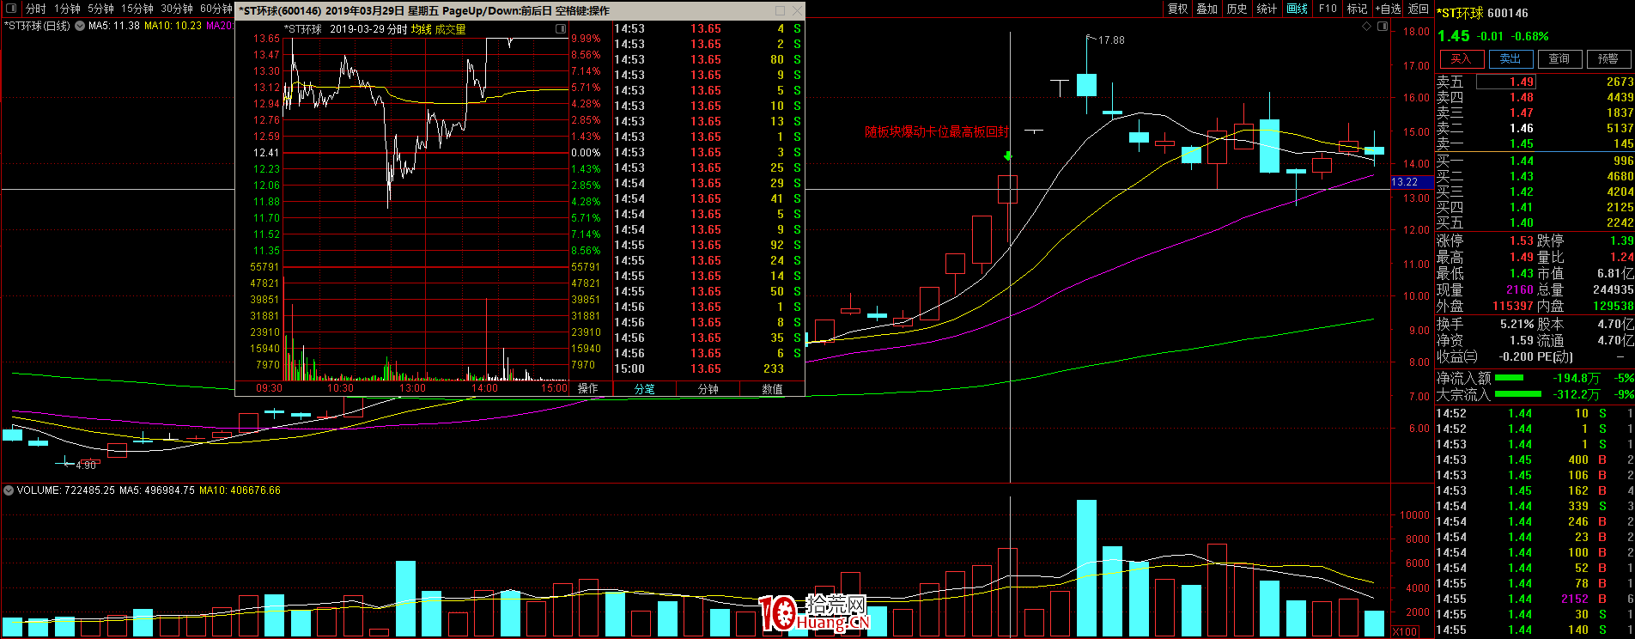Close the *ST环球 intraday popup window
The width and height of the screenshot is (1635, 639).
[x=797, y=10]
